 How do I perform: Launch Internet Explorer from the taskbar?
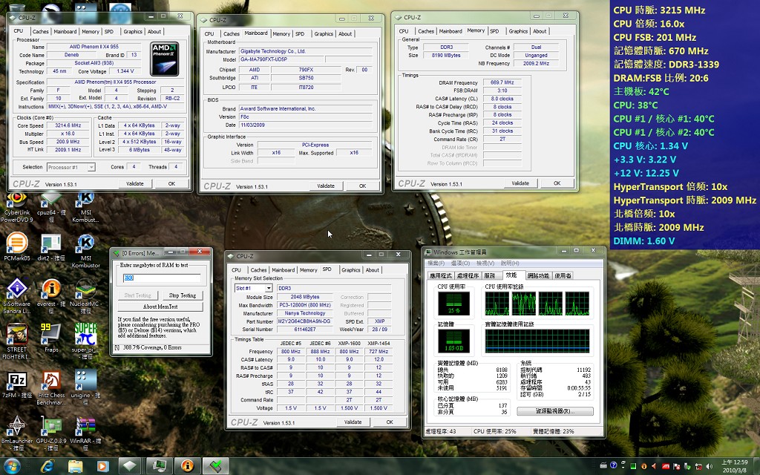[47, 466]
